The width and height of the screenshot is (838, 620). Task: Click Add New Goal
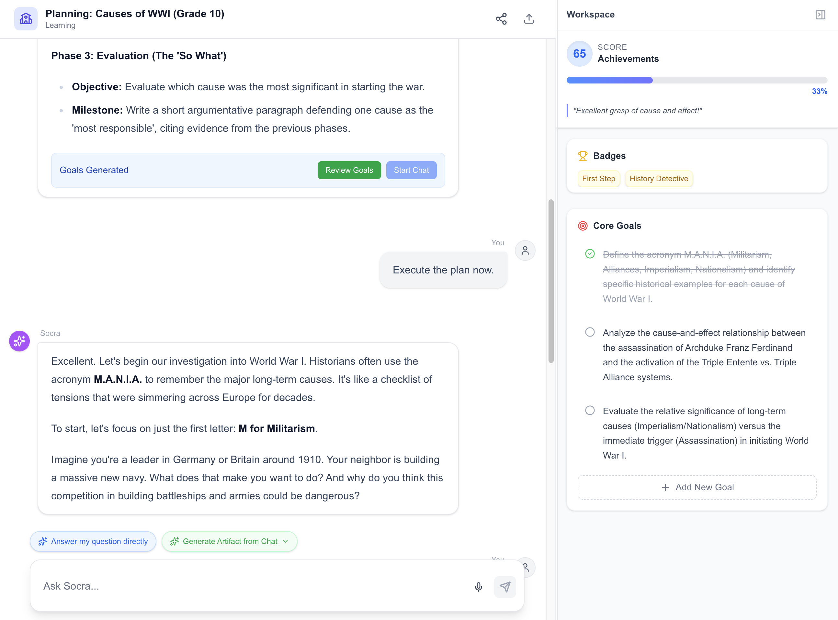pyautogui.click(x=697, y=487)
